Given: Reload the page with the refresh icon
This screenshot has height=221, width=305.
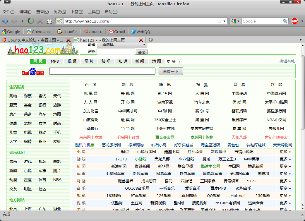Looking at the screenshot, I should pos(30,21).
